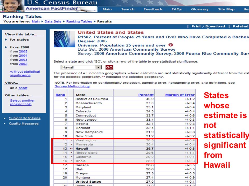Open the Search menu tab
This screenshot has height=186, width=249.
coord(128,9)
